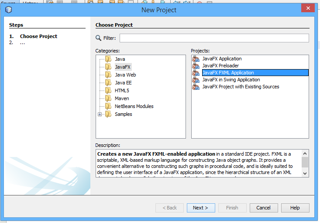Choose JavaFX Preloader project type
Viewport: 320px width, 223px height.
[x=220, y=66]
